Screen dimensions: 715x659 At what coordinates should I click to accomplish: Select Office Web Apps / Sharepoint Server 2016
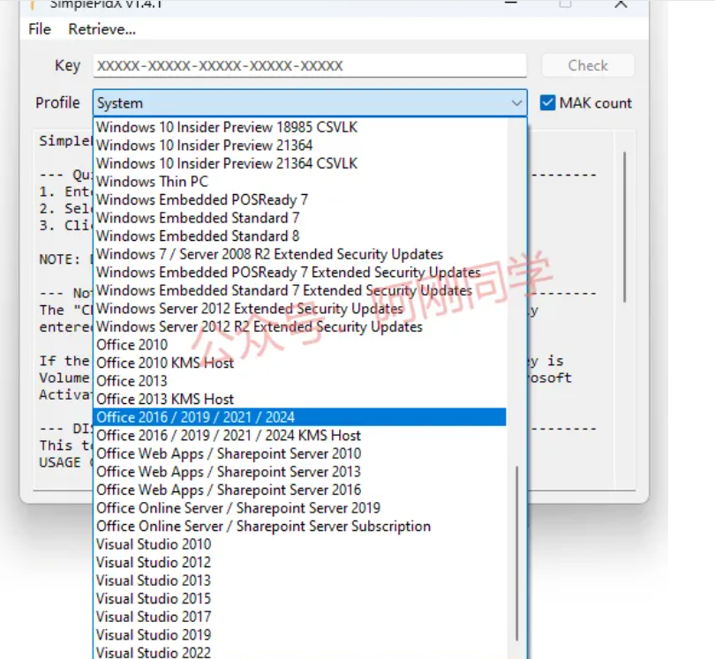coord(300,491)
